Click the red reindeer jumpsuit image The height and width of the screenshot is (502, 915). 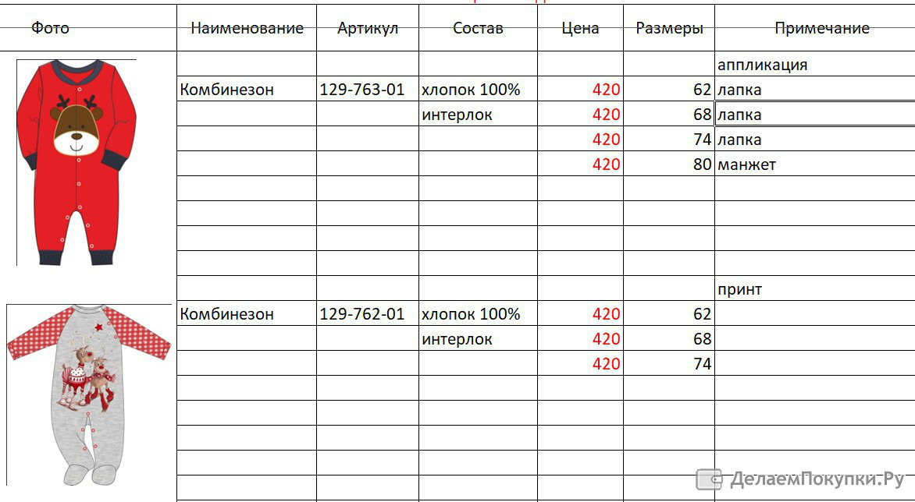tap(77, 162)
